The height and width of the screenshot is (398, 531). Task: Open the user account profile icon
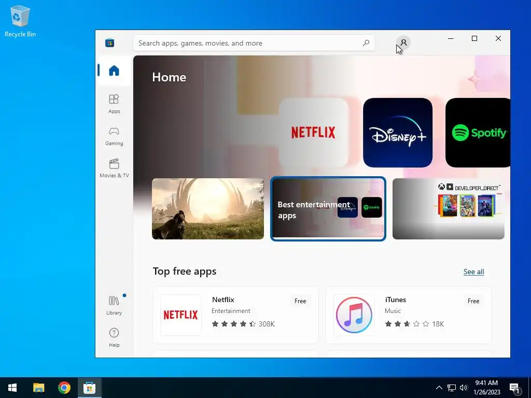(x=403, y=42)
